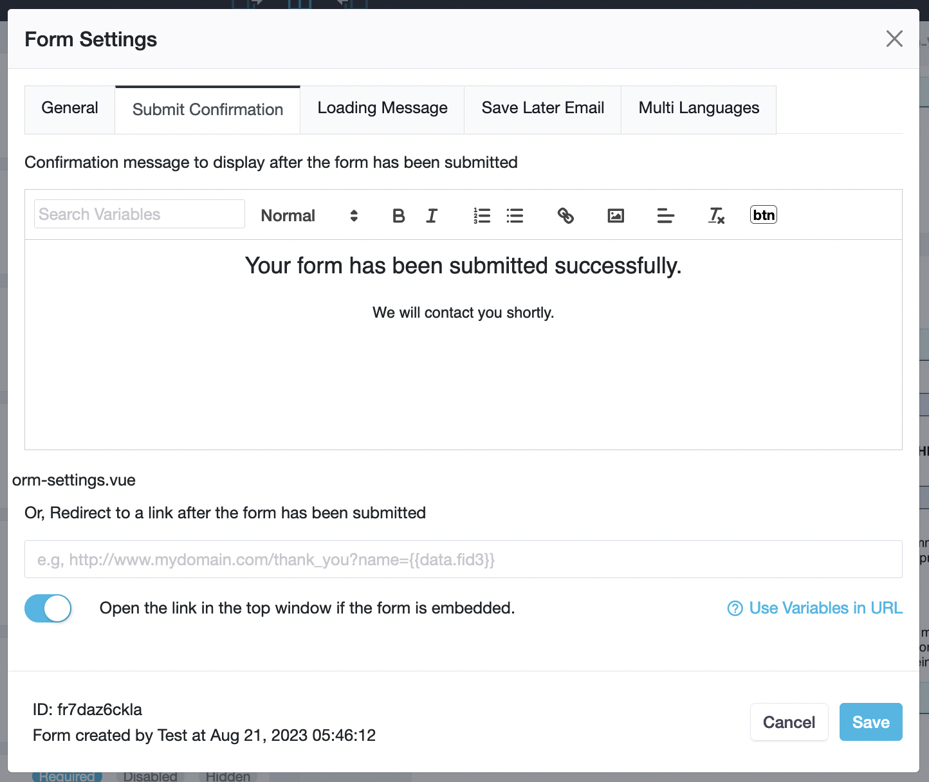
Task: Insert an image into the confirmation message
Action: pyautogui.click(x=616, y=215)
